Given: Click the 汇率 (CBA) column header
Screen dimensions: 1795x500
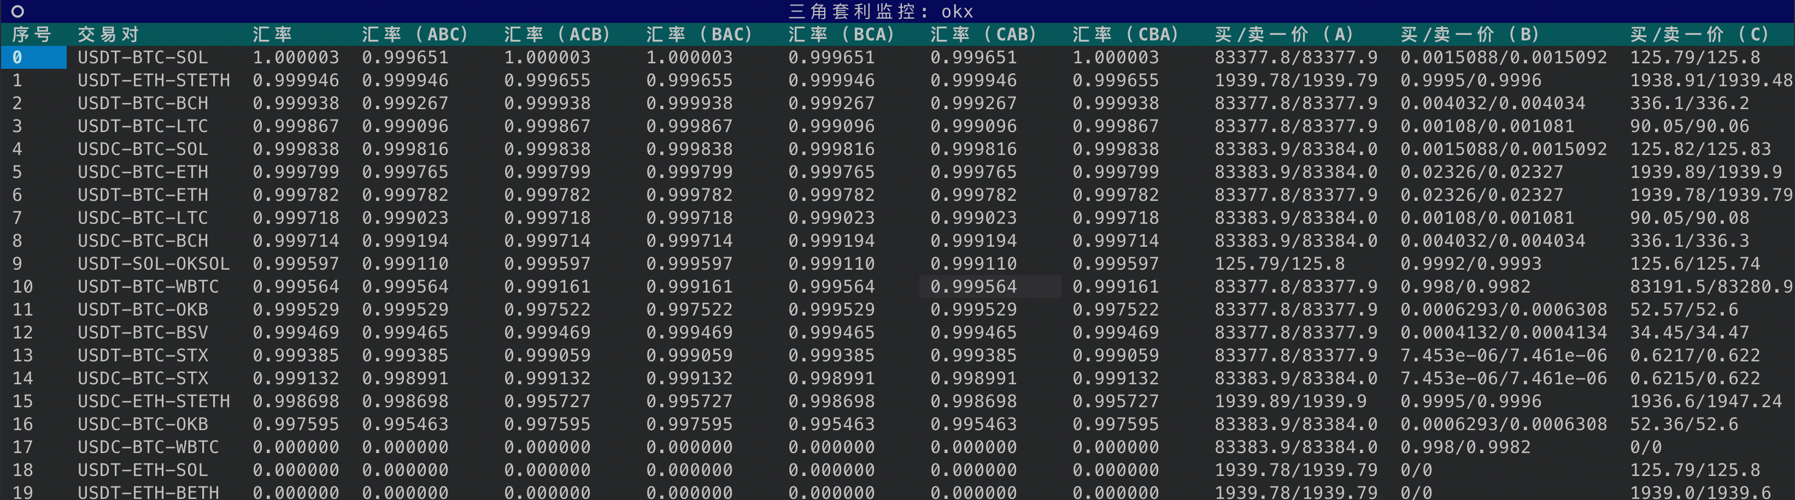Looking at the screenshot, I should click(x=1126, y=34).
